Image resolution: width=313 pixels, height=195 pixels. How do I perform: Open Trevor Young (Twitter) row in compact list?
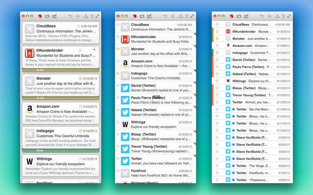(252, 95)
